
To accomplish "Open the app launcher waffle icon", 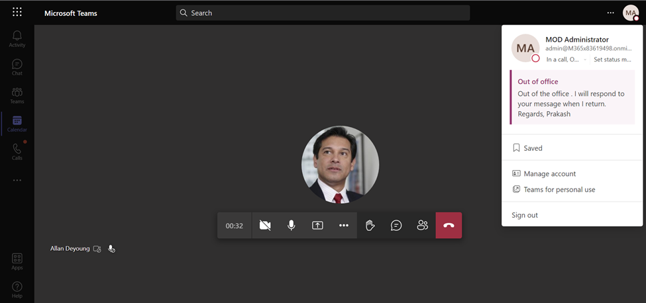I will (17, 12).
